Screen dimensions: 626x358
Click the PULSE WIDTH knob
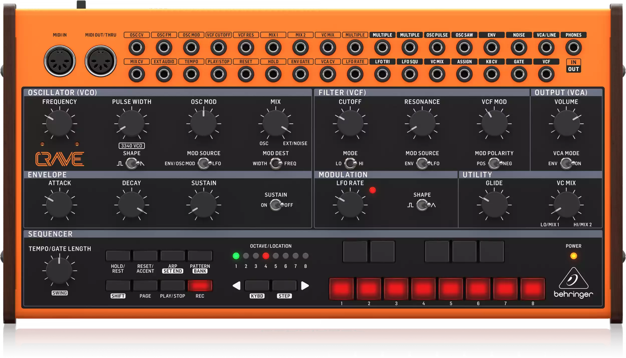131,123
